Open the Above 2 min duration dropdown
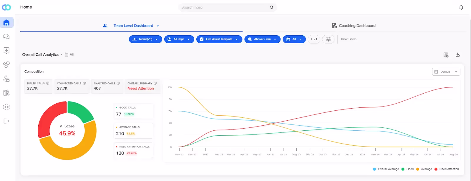This screenshot has width=471, height=181. [262, 39]
